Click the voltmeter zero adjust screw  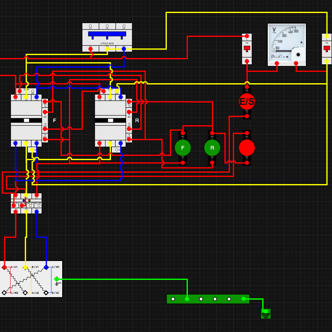point(298,55)
